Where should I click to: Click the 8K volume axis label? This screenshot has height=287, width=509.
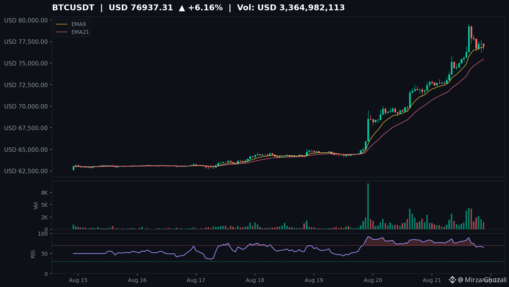45,193
